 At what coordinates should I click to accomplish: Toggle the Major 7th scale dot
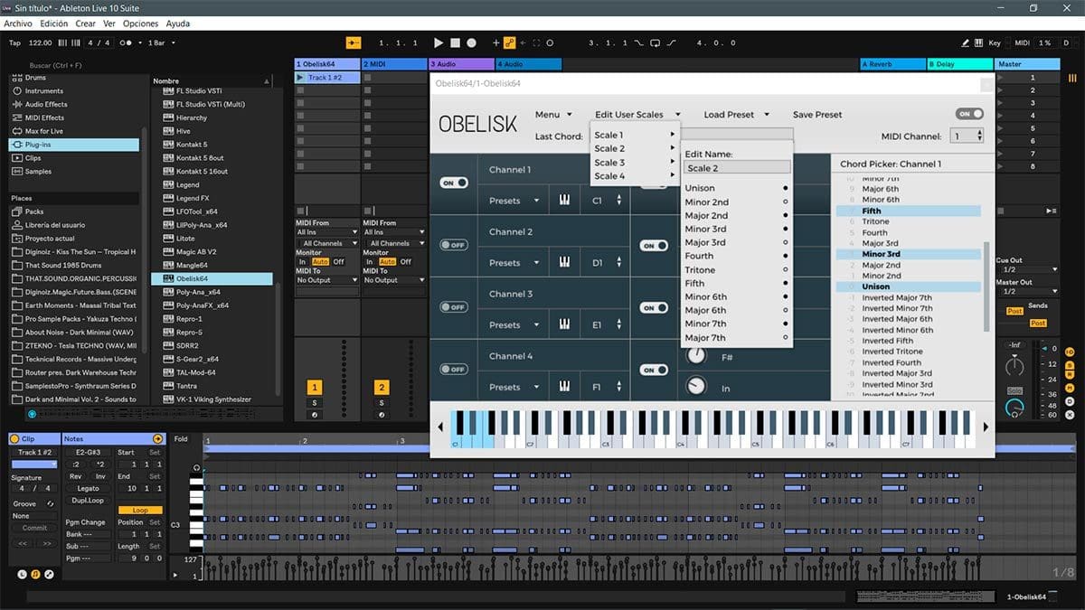coord(785,338)
